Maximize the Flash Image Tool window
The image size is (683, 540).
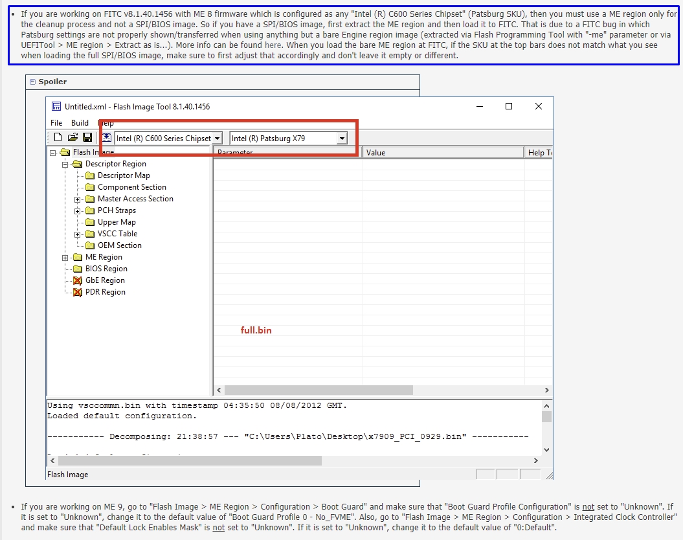click(509, 106)
